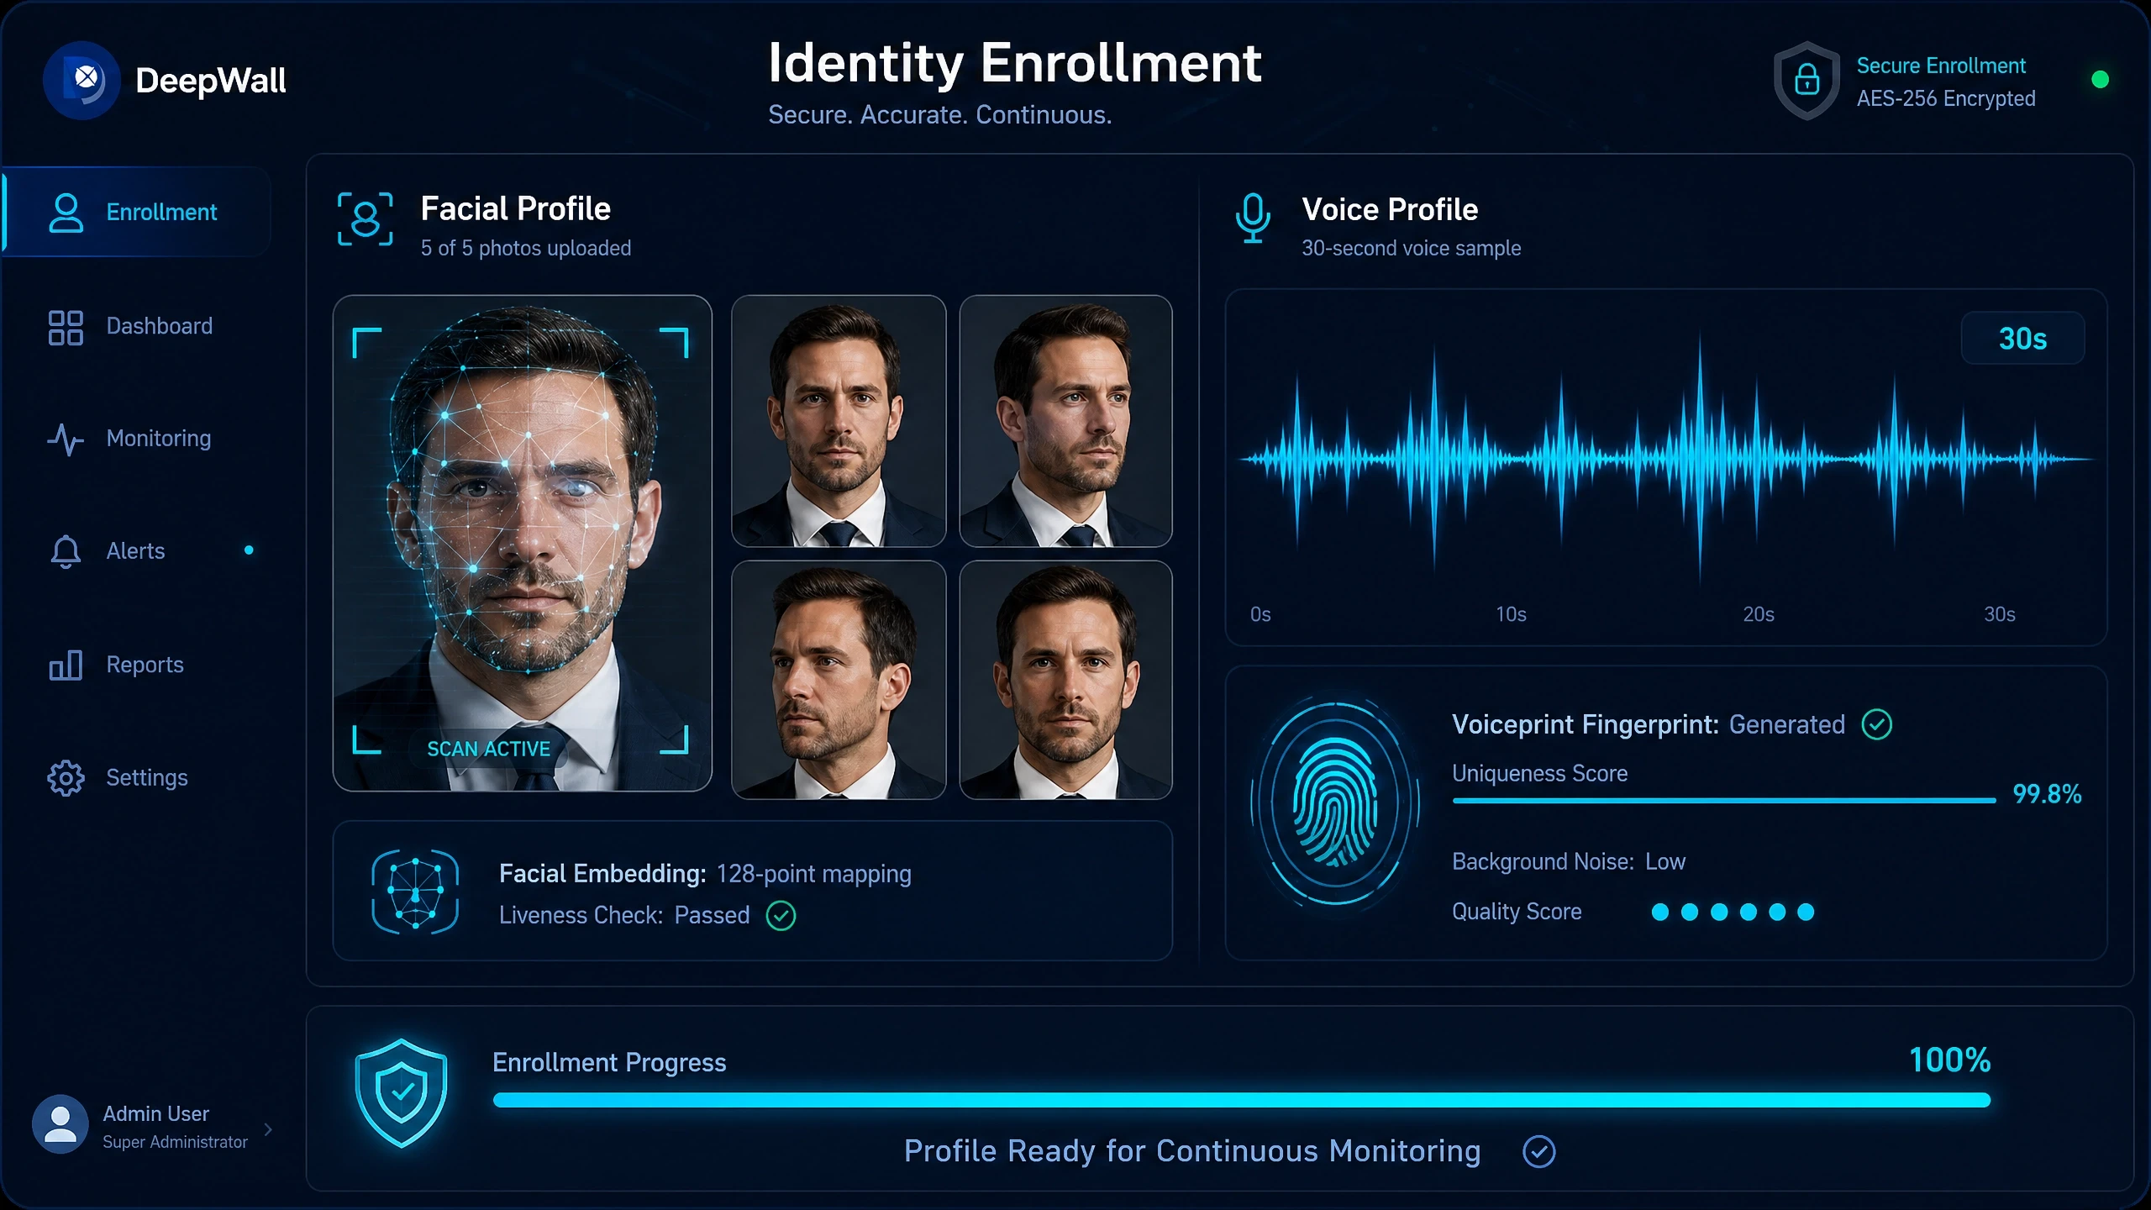Click "Background Noise: Low" text
Screen dimensions: 2151x1210
coord(1569,861)
